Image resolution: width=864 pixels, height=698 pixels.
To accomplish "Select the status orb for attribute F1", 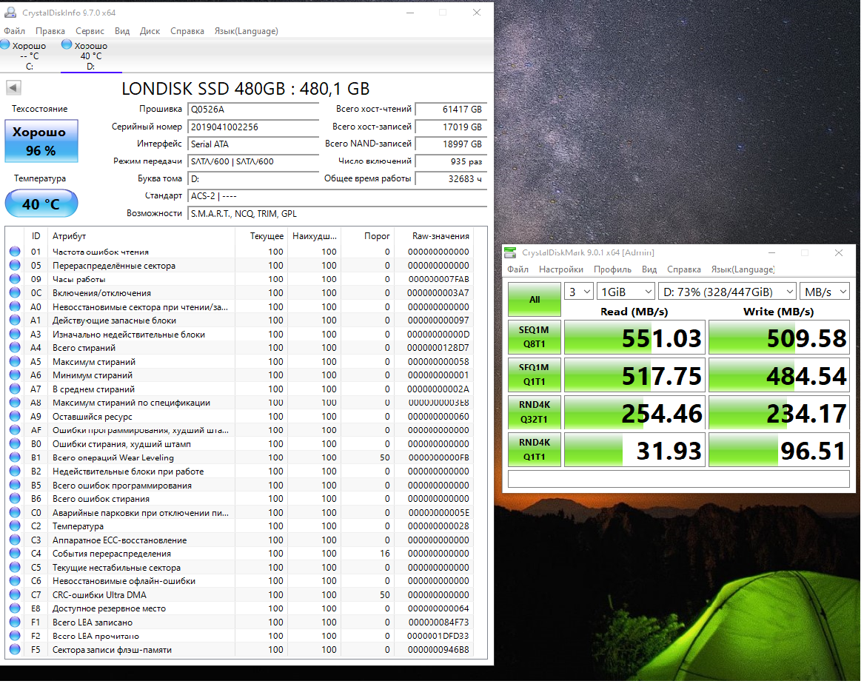I will [x=15, y=622].
